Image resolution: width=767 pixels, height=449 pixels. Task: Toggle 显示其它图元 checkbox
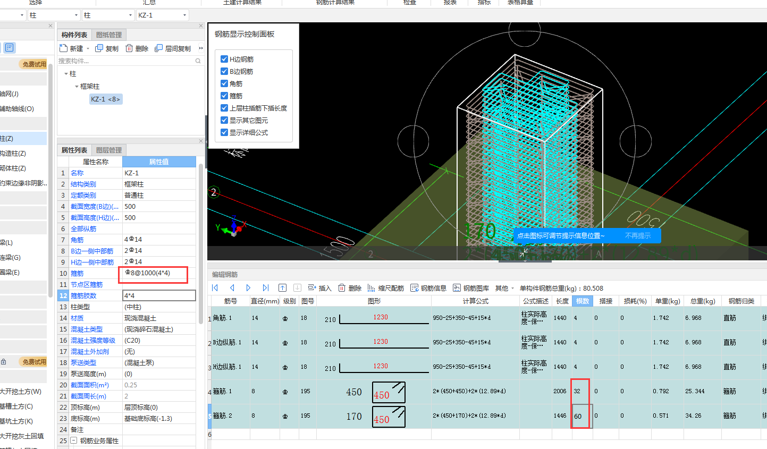(224, 120)
